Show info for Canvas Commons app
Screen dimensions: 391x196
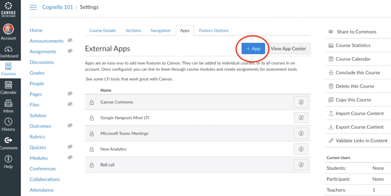coord(301,102)
